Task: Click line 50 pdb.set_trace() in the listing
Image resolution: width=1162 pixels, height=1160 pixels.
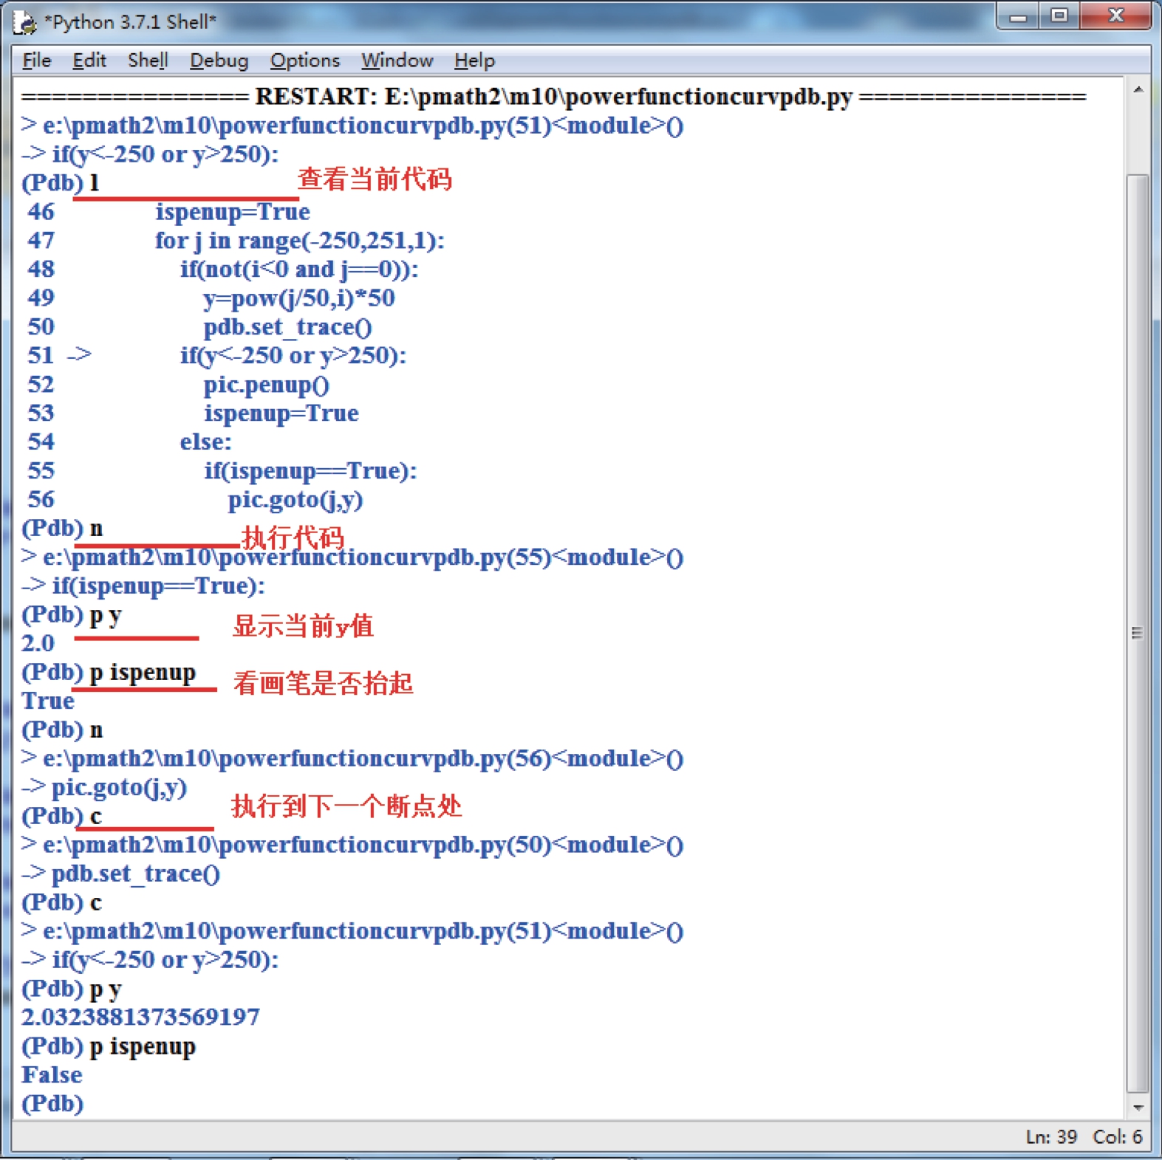Action: [x=199, y=327]
